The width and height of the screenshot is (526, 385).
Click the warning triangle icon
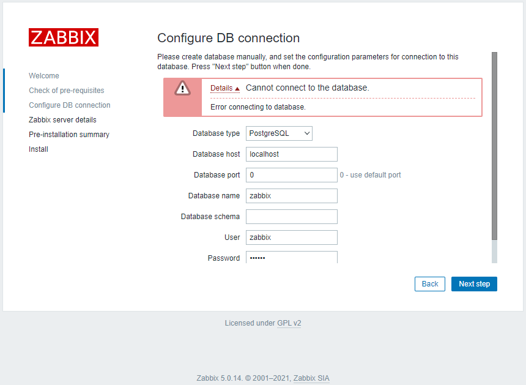click(182, 89)
